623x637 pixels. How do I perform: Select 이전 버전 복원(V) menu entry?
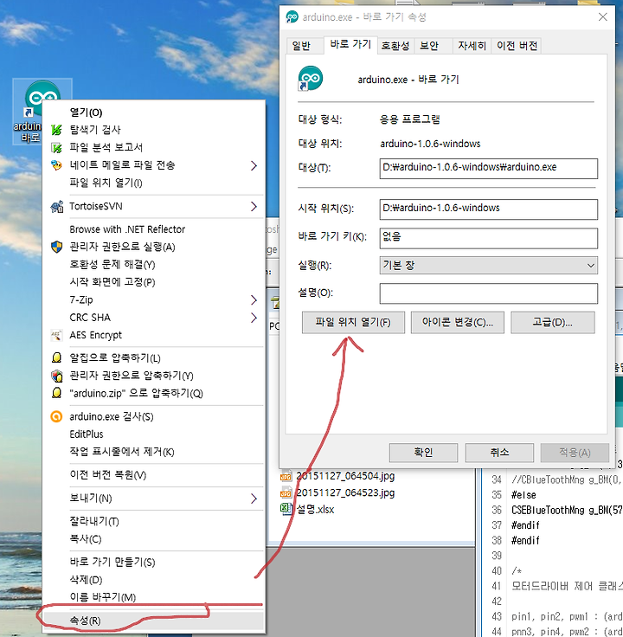pyautogui.click(x=108, y=475)
